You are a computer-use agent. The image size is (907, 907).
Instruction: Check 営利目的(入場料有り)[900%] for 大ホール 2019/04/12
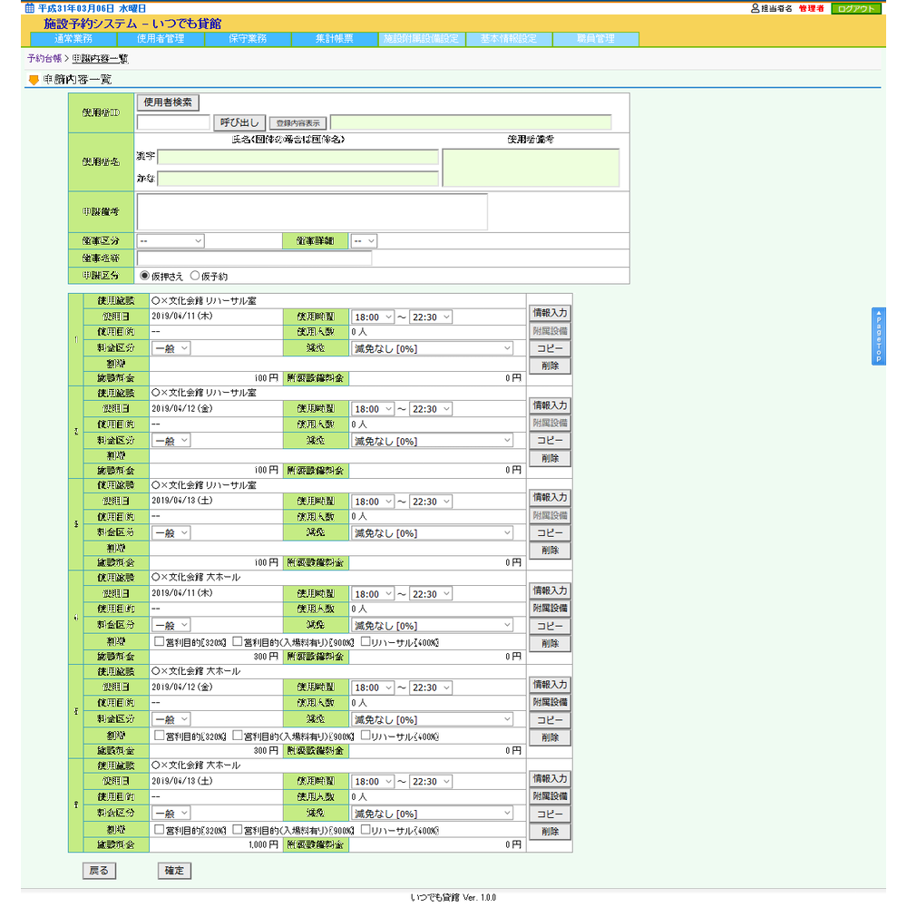[x=237, y=736]
